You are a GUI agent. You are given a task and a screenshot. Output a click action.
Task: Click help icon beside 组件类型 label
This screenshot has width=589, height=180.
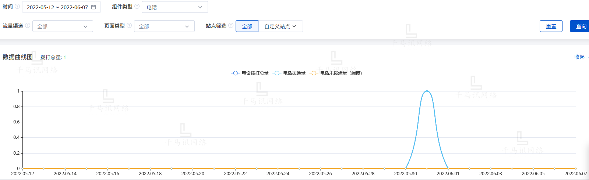[137, 7]
